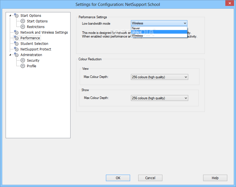Click the Help button

click(215, 178)
